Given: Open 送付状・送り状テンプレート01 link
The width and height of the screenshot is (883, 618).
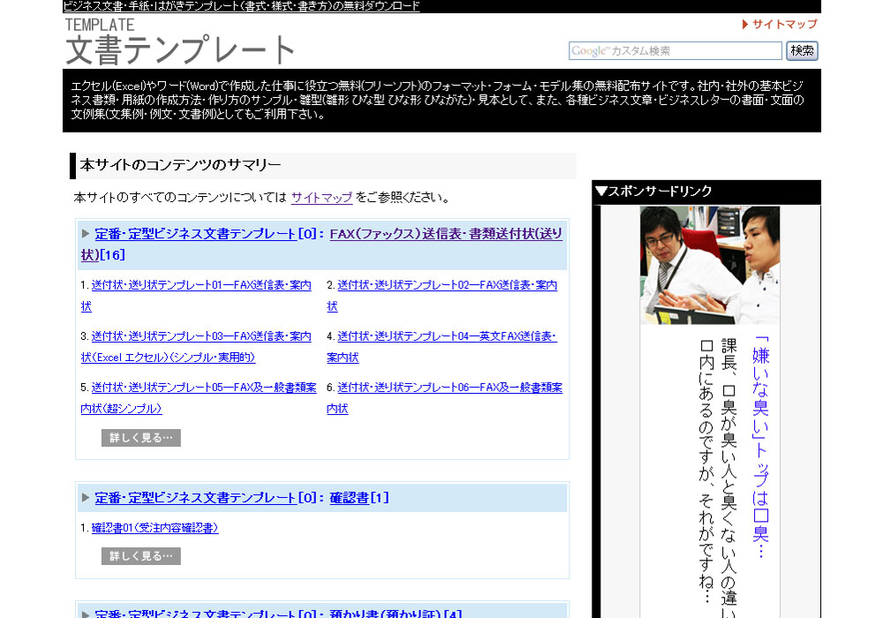Looking at the screenshot, I should [202, 285].
